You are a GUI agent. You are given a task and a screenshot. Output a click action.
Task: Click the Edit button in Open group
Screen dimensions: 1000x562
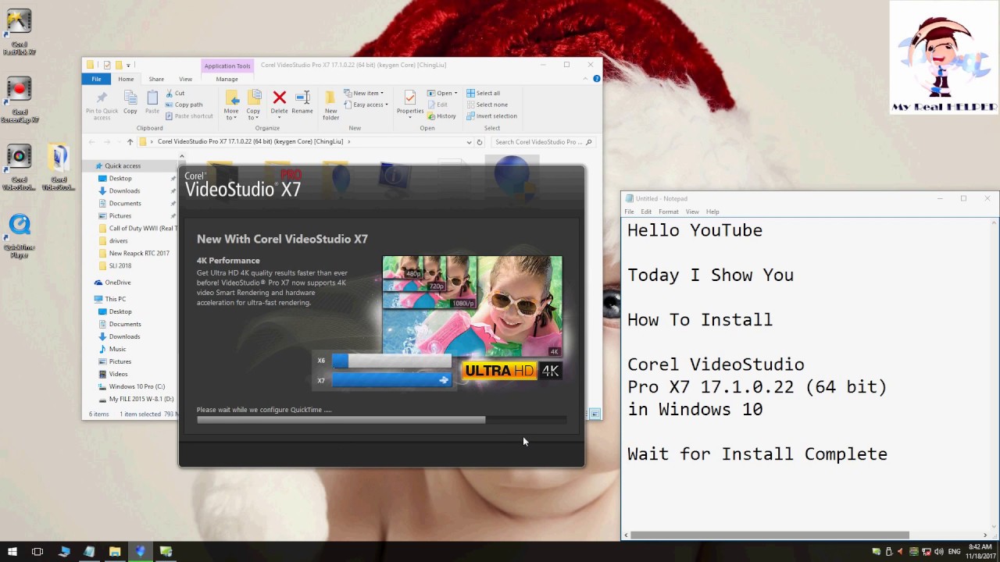click(437, 105)
